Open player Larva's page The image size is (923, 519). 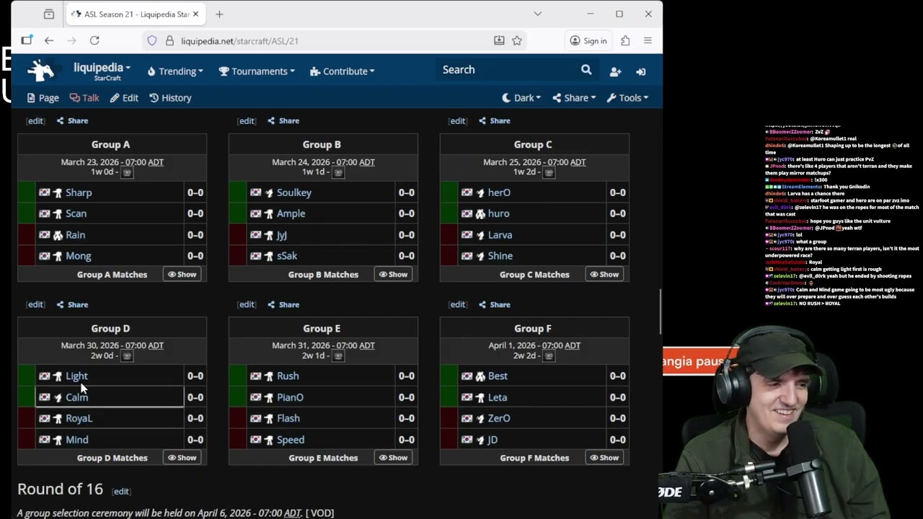(x=500, y=235)
